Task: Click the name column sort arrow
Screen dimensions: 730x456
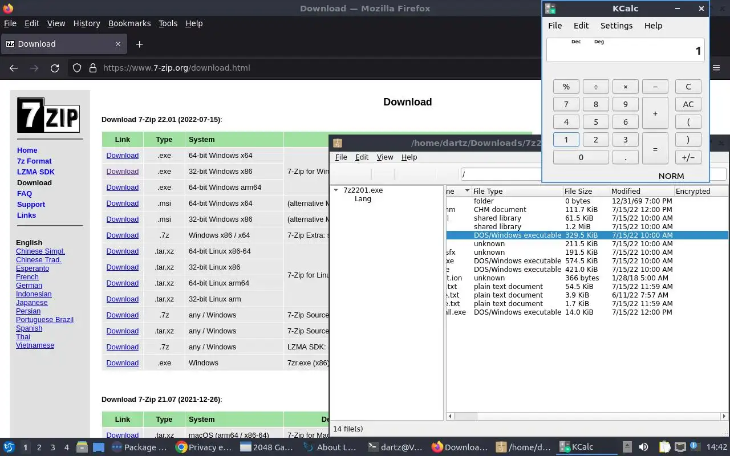Action: [x=467, y=191]
